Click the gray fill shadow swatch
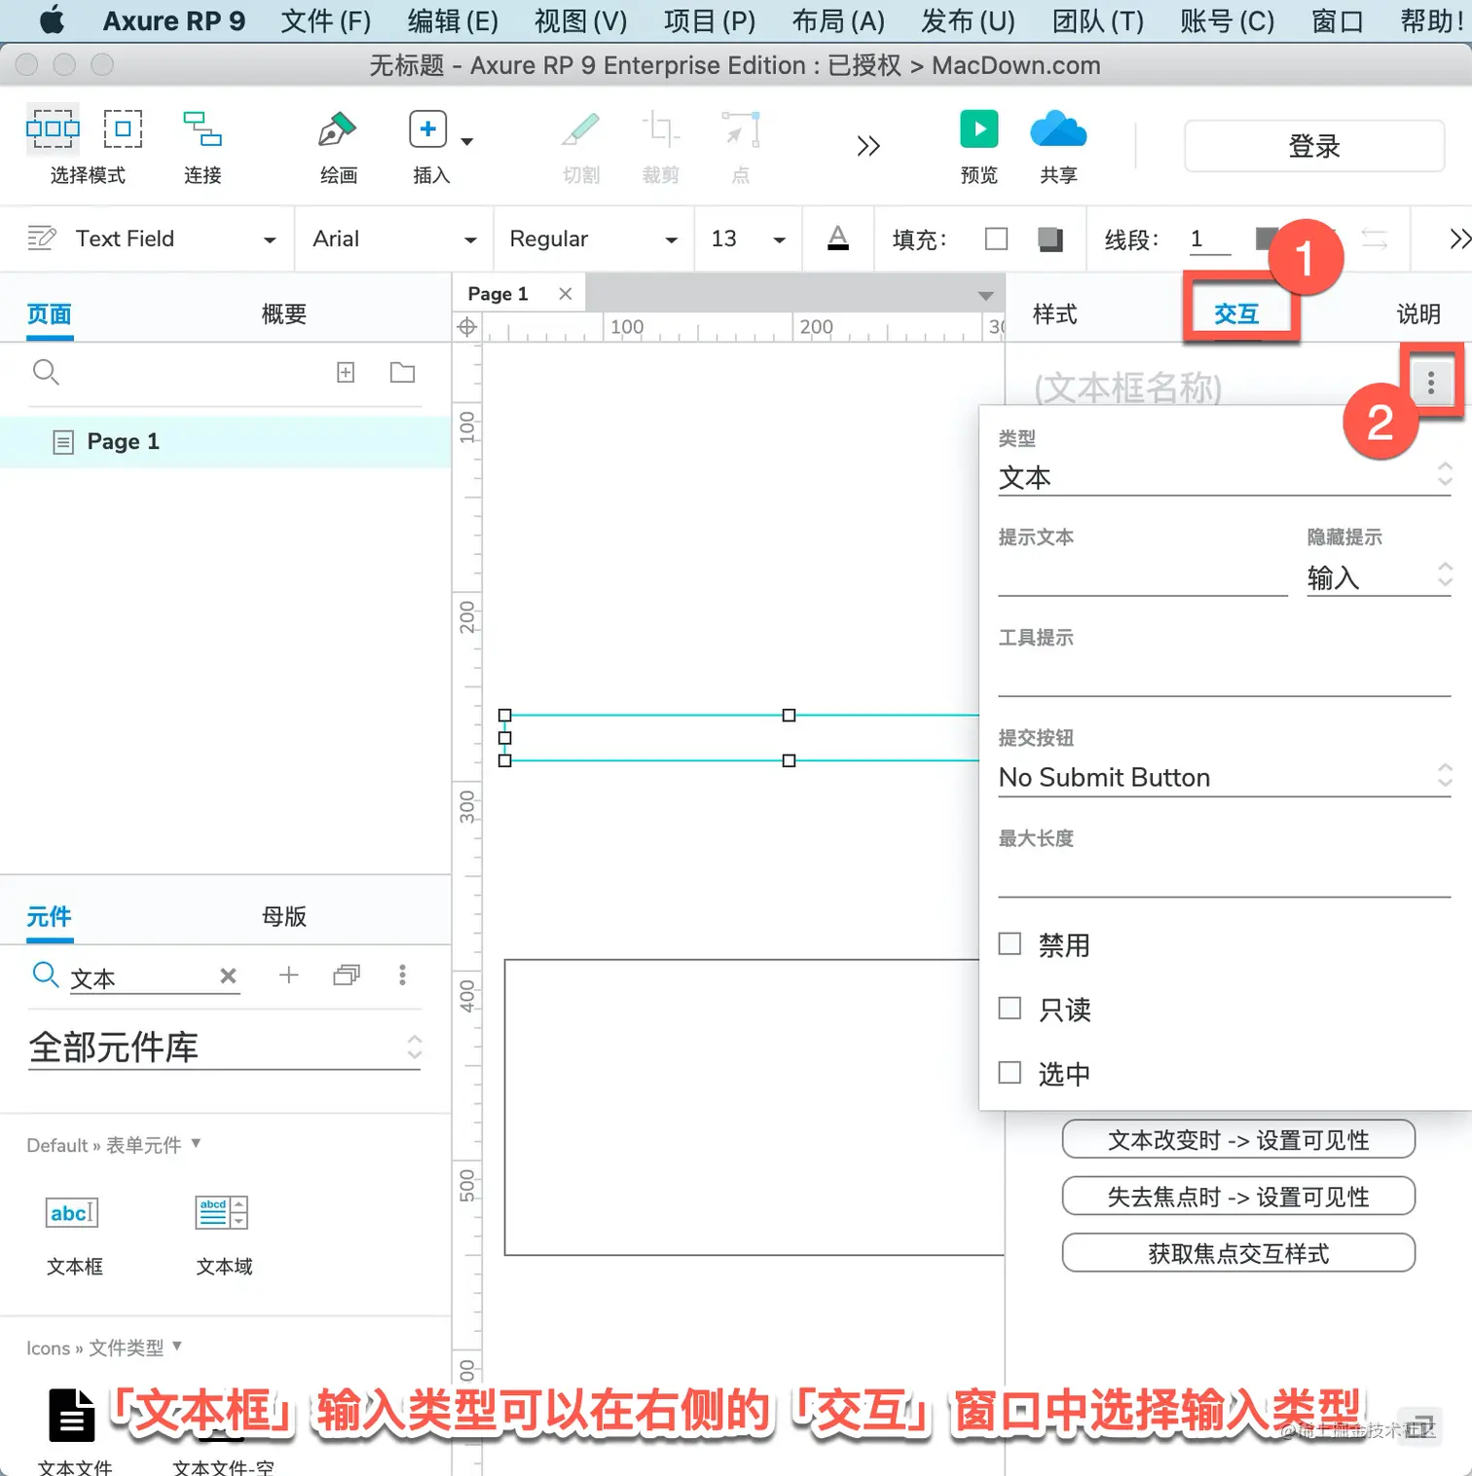 1050,239
